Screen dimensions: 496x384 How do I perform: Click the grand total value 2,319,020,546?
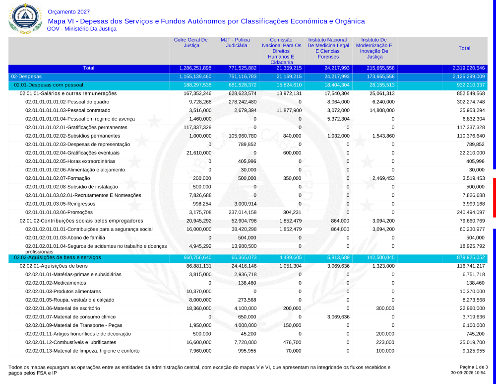(469, 68)
